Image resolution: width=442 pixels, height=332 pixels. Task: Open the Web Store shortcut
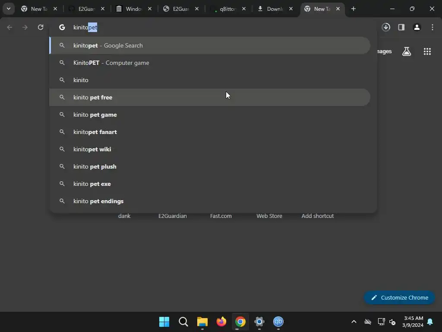269,216
